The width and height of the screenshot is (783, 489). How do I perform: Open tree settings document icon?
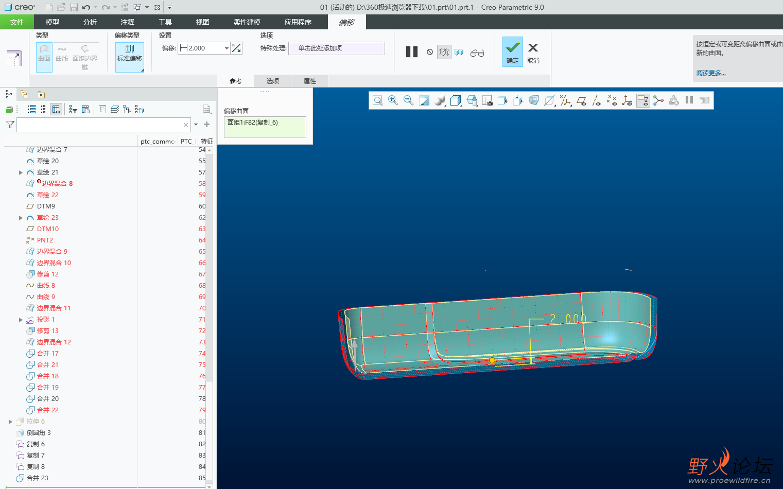[207, 109]
